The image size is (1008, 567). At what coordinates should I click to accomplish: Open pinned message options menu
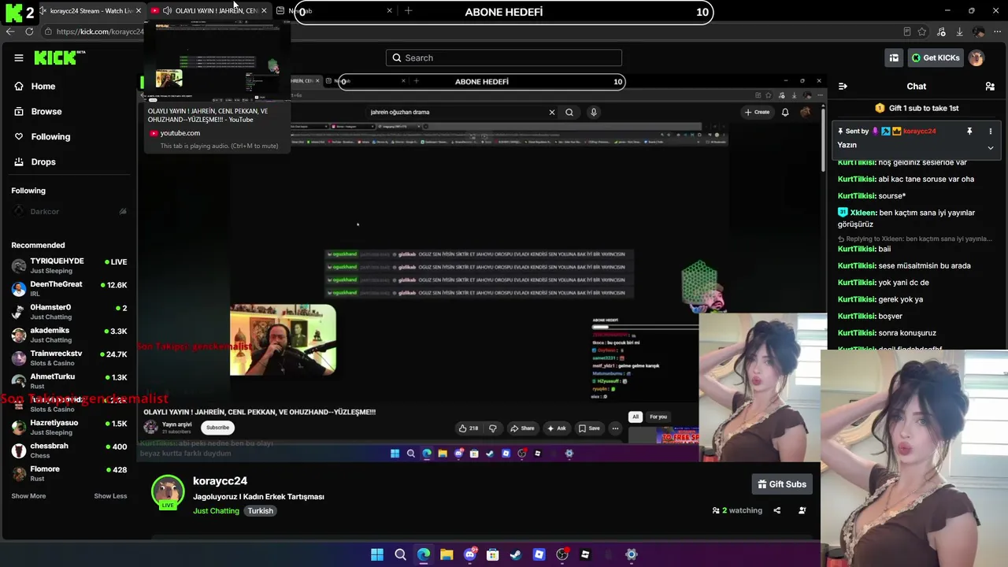pyautogui.click(x=991, y=132)
